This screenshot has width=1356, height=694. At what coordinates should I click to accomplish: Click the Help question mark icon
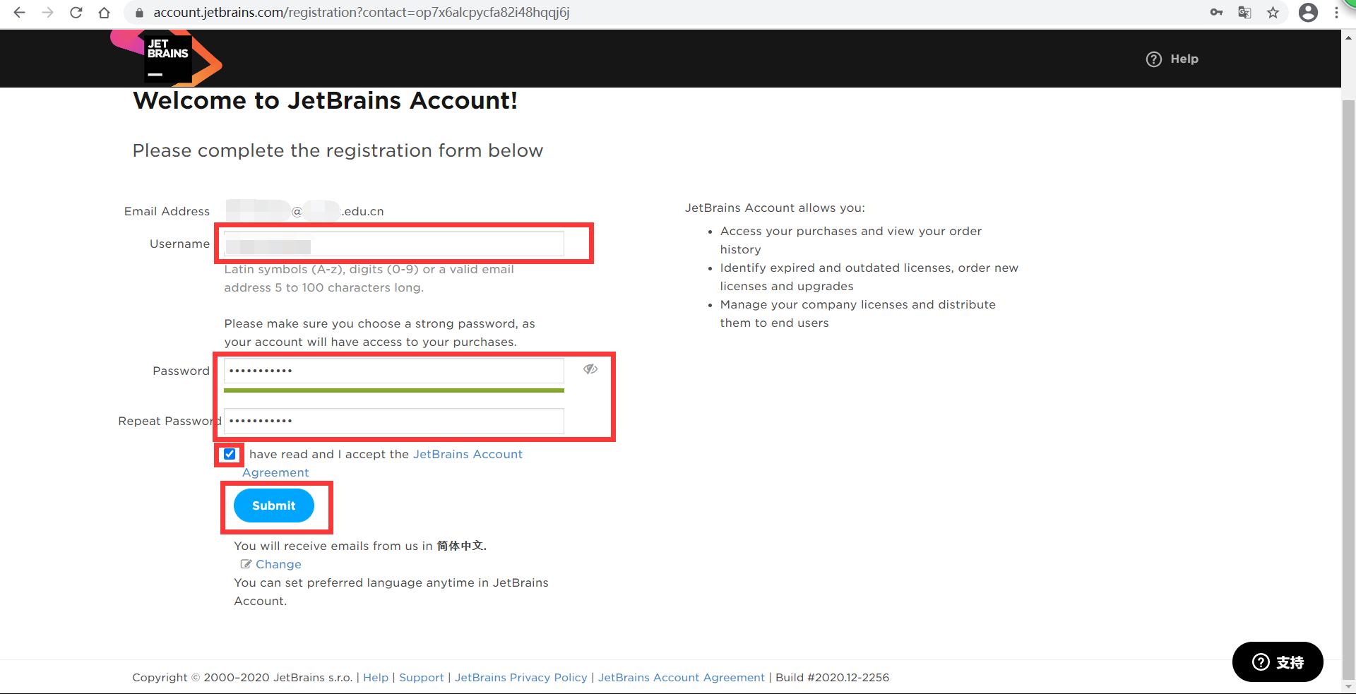coord(1153,59)
